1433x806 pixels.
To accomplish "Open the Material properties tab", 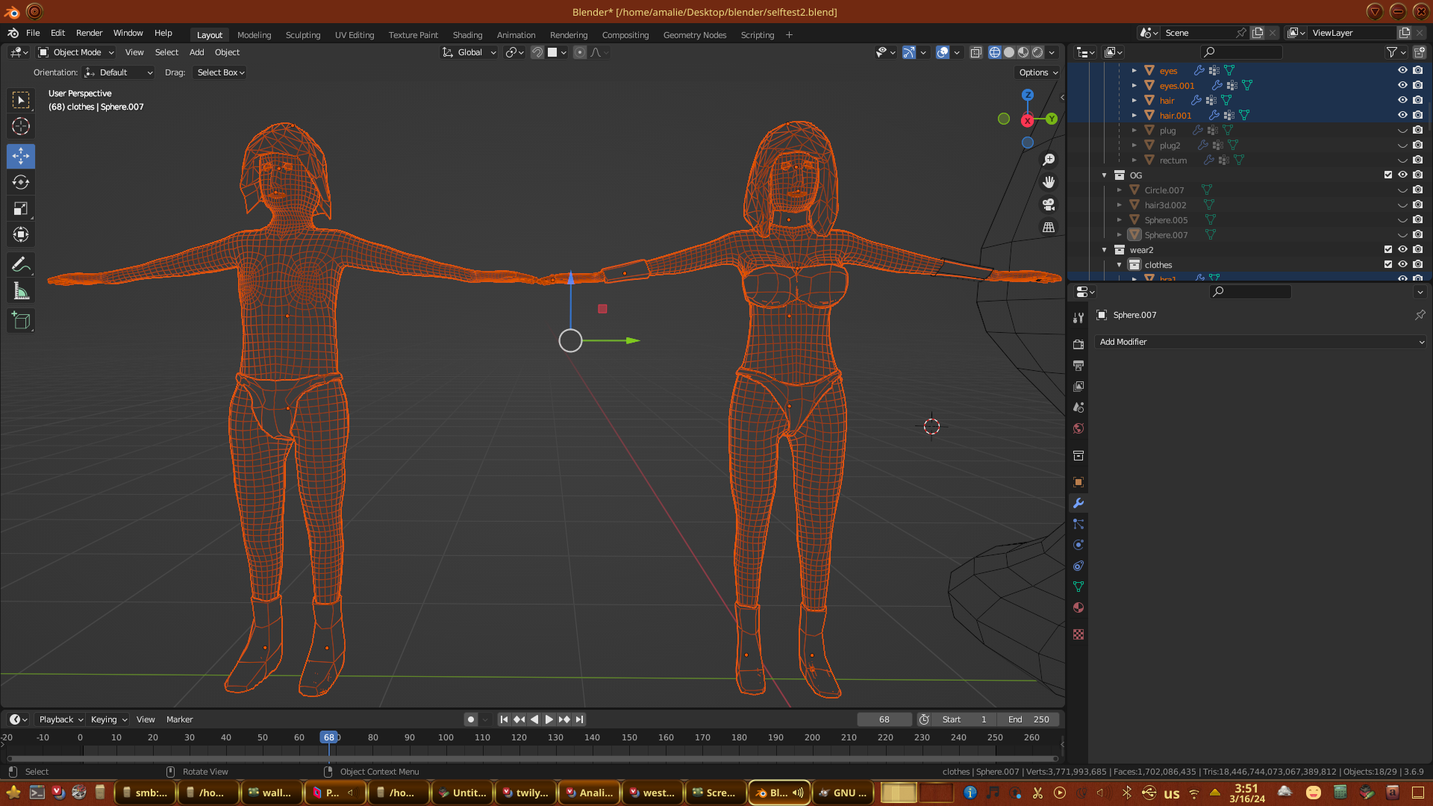I will coord(1078,607).
